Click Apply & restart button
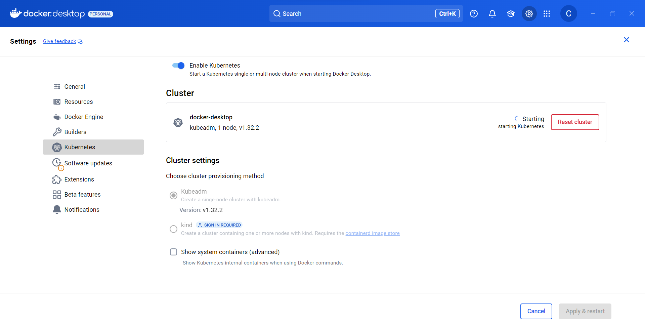645x324 pixels. coord(585,311)
